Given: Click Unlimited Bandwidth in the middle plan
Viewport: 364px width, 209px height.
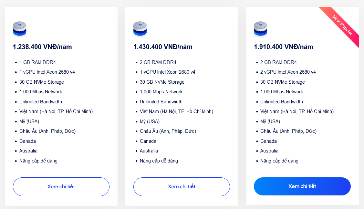Looking at the screenshot, I should pyautogui.click(x=161, y=102).
